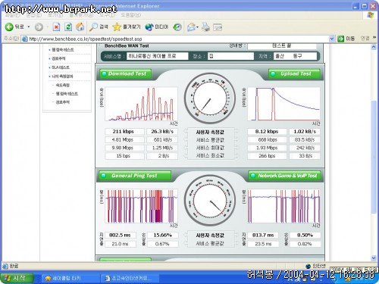379x284 pixels.
Task: Expand the Mail button dropdown arrow
Action: coord(198,27)
